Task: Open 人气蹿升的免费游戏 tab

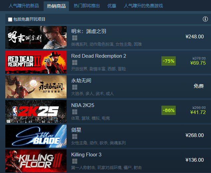Action: tap(143, 6)
